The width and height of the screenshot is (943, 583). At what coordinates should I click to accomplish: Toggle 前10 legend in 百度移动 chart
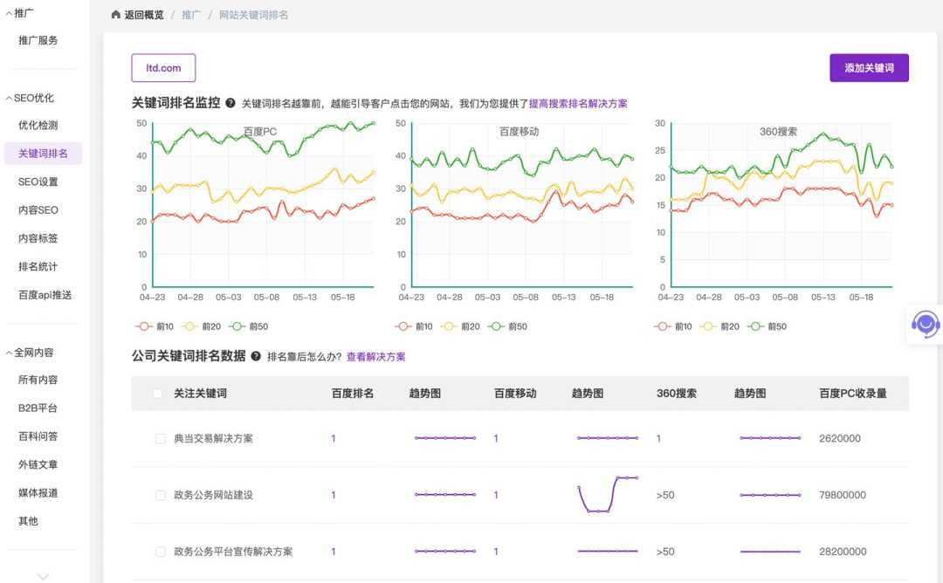[414, 326]
